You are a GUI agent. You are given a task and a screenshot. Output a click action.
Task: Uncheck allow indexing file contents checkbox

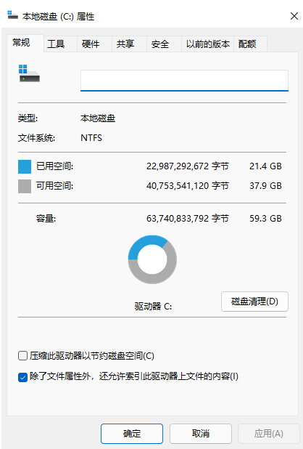click(22, 377)
